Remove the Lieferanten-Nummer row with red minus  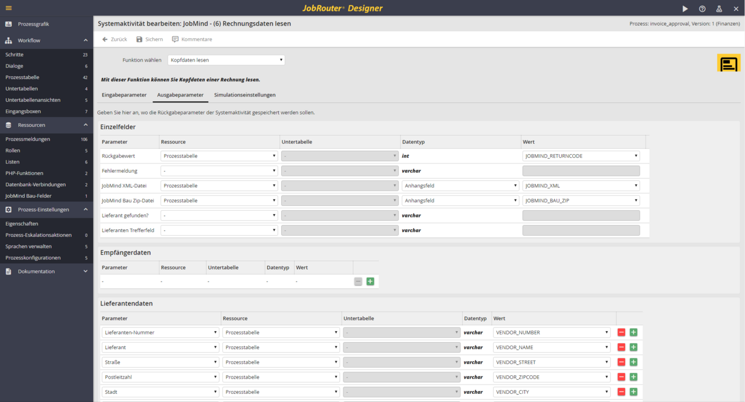pyautogui.click(x=621, y=333)
